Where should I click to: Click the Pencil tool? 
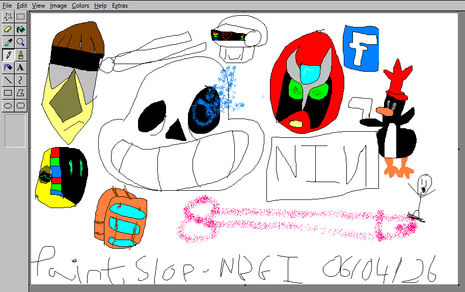coord(8,55)
